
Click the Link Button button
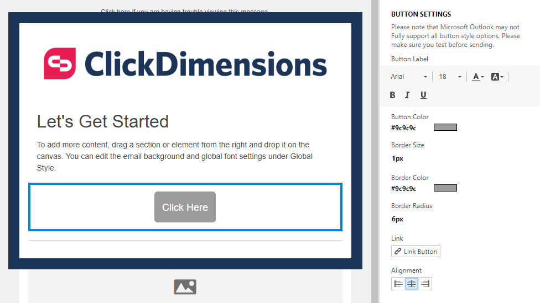pyautogui.click(x=416, y=252)
